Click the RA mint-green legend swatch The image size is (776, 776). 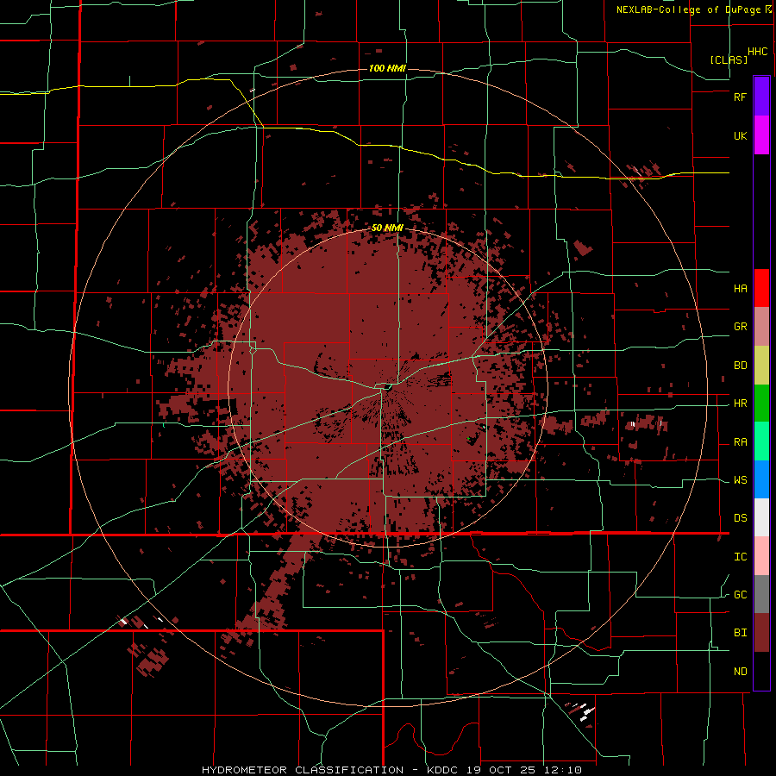point(761,441)
